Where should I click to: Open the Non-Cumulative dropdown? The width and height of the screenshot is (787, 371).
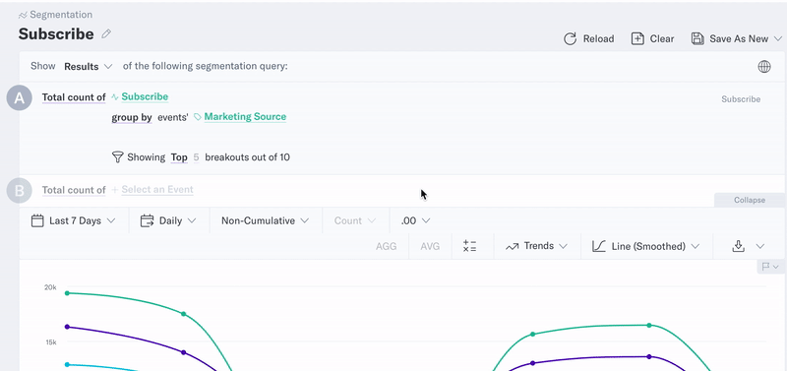(x=265, y=220)
